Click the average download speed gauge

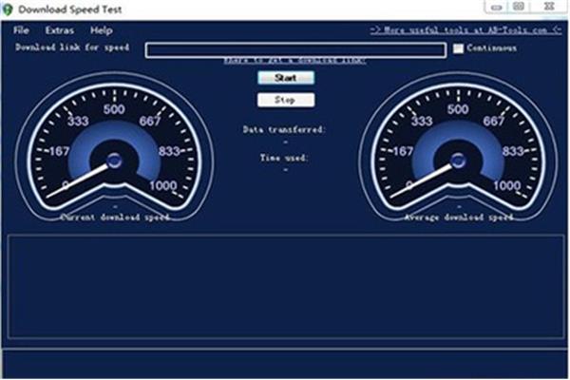(x=458, y=147)
